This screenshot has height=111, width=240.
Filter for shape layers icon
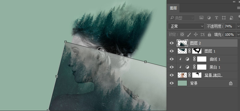click(224, 18)
